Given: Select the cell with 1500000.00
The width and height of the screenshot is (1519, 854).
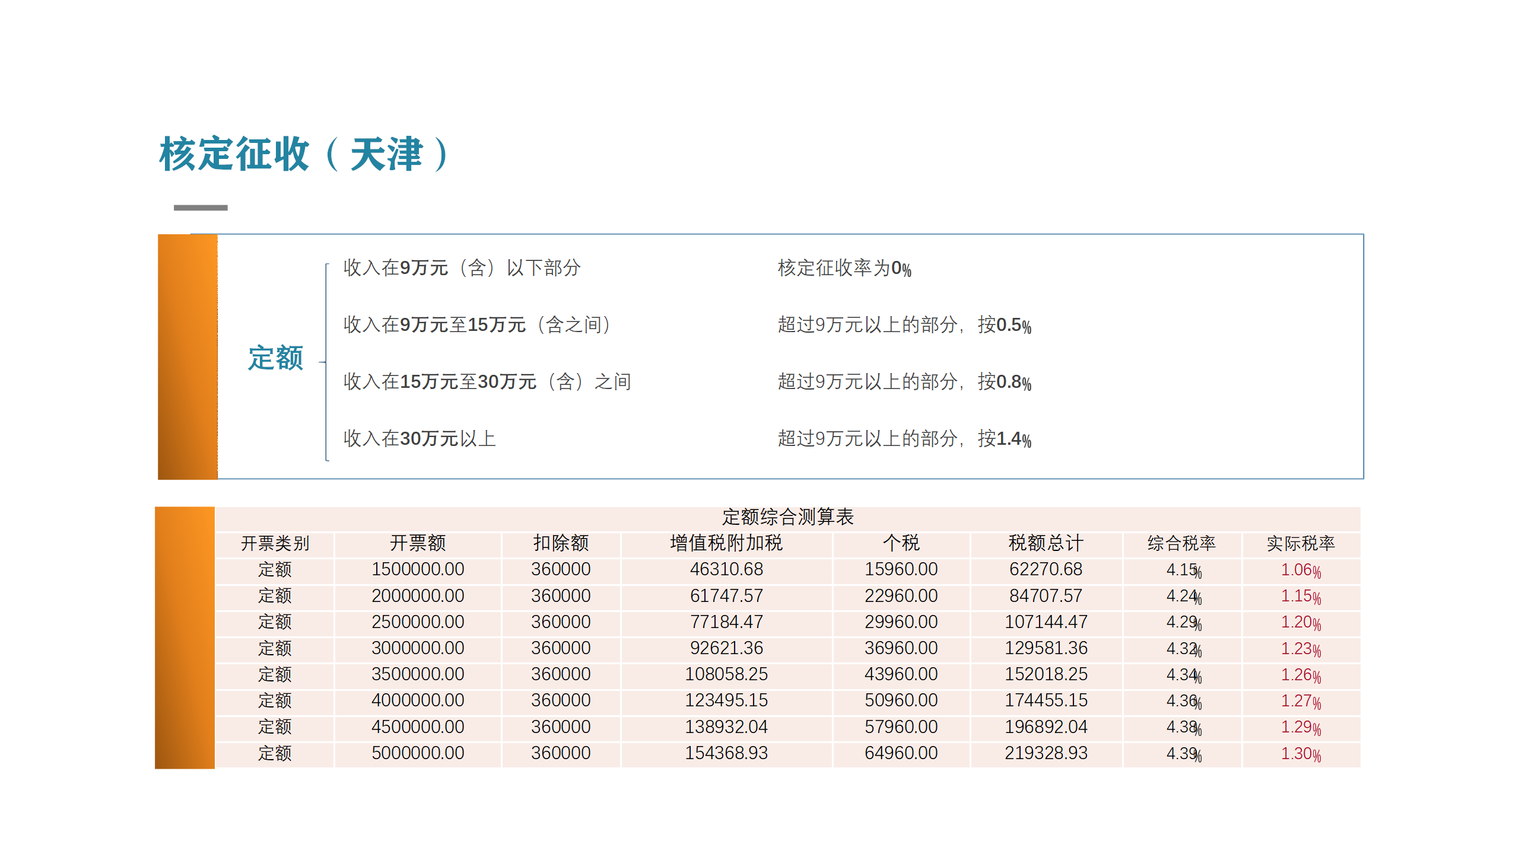Looking at the screenshot, I should tap(418, 569).
